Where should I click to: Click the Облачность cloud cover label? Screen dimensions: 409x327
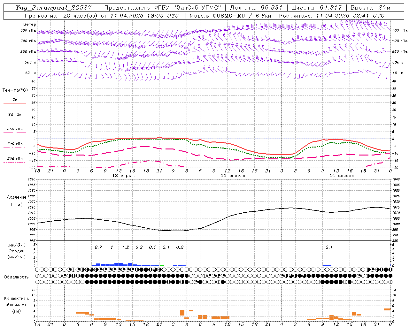pos(16,277)
